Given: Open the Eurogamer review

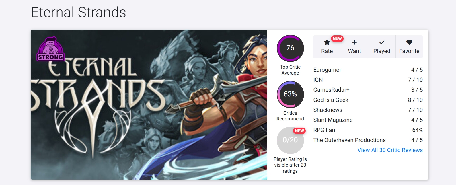Looking at the screenshot, I should click(368, 70).
